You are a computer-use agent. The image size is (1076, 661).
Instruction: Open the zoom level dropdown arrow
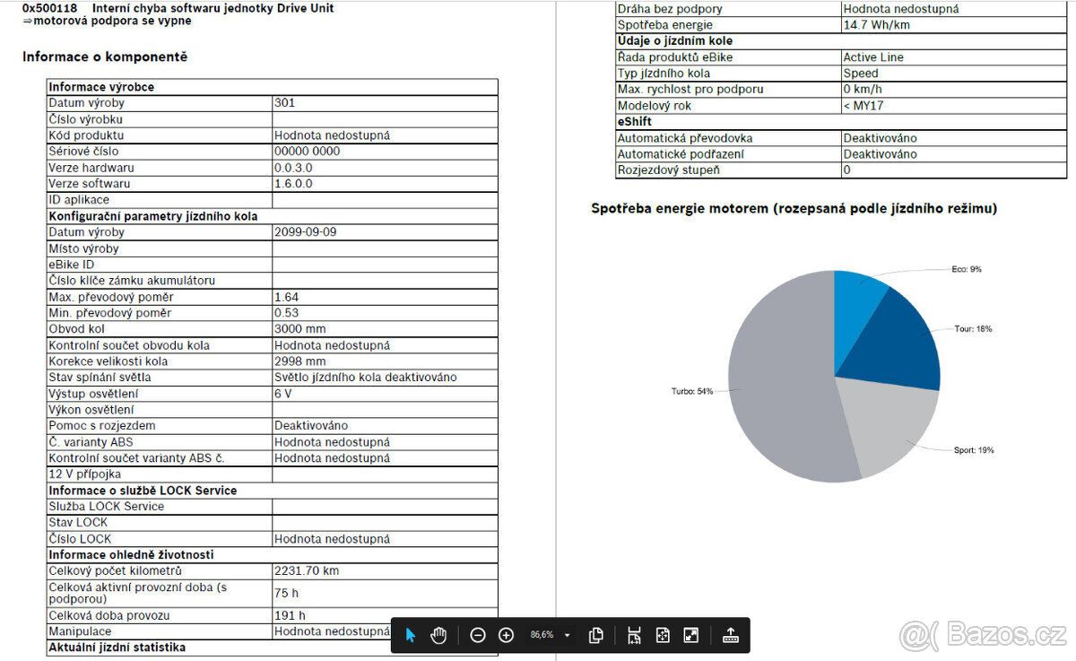point(567,635)
